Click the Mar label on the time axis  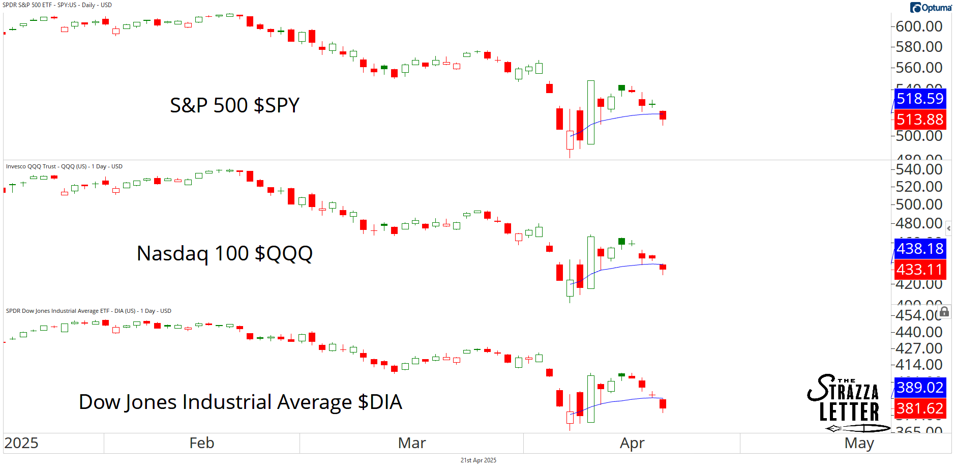tap(412, 443)
